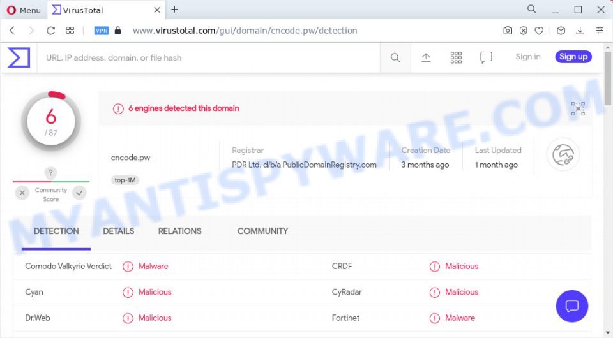
Task: Open the browser downloads icon
Action: pos(580,31)
